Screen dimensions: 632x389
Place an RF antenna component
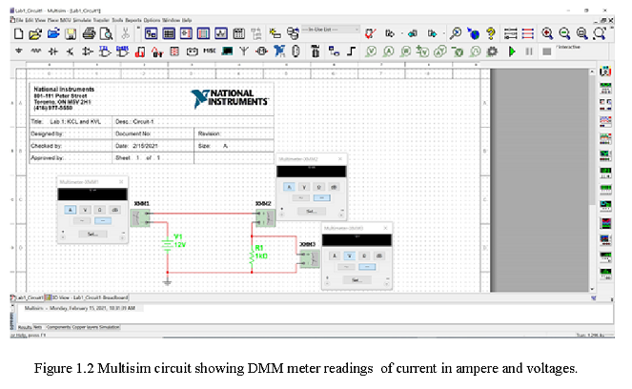244,51
